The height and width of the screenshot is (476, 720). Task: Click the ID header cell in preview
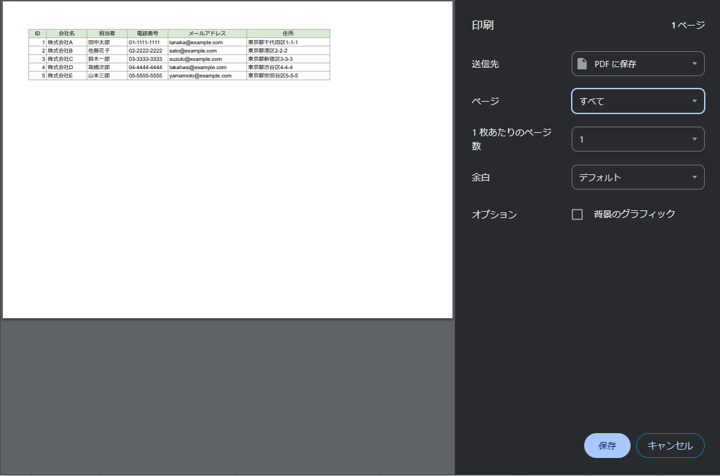pyautogui.click(x=37, y=33)
